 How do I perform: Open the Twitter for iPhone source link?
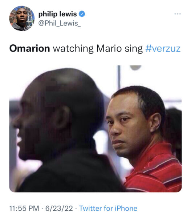pos(108,208)
